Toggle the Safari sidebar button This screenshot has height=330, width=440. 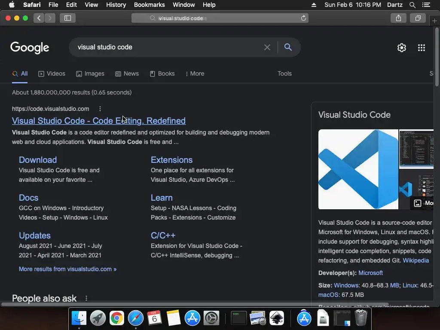tap(67, 18)
